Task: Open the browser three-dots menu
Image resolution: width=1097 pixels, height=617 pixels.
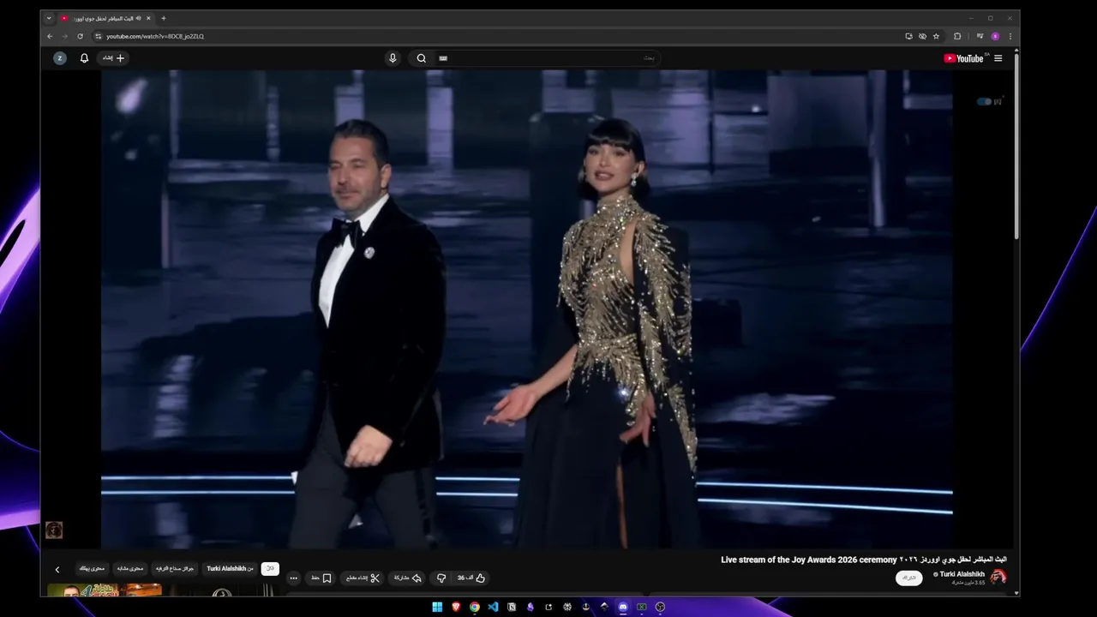Action: click(1010, 36)
